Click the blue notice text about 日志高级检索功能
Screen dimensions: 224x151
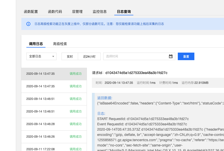[99, 24]
